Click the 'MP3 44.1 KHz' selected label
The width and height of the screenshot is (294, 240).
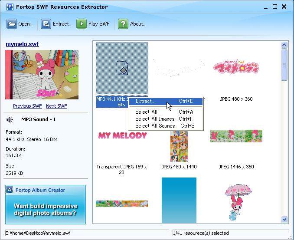pos(112,102)
